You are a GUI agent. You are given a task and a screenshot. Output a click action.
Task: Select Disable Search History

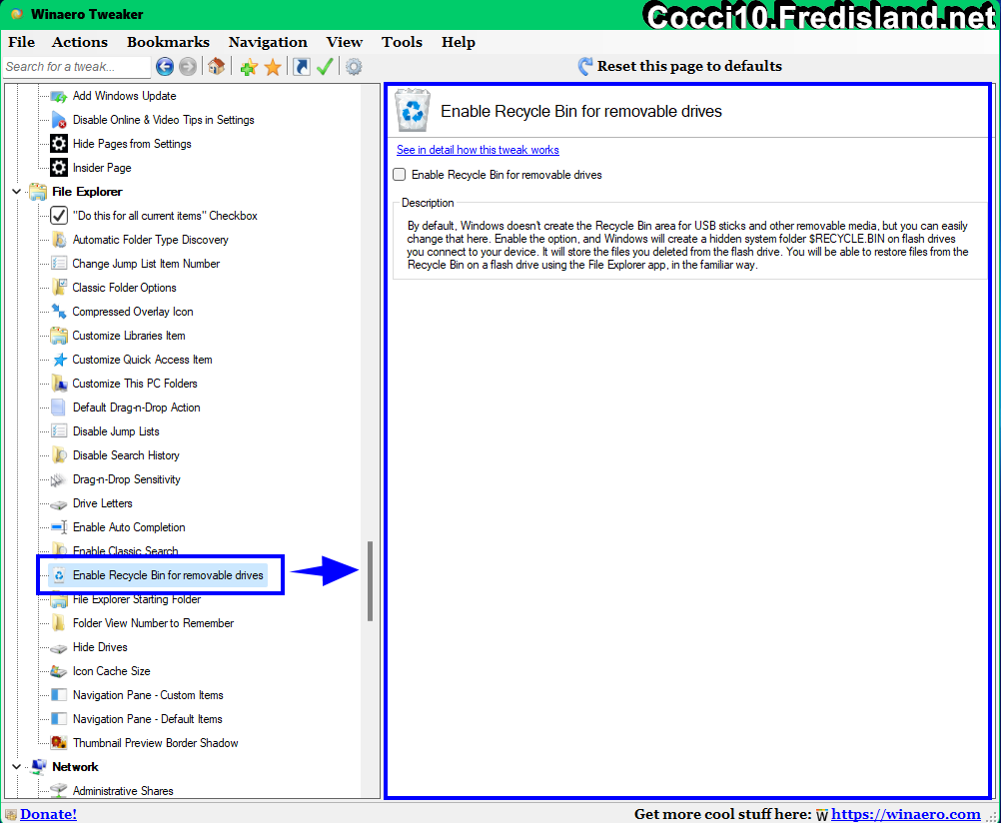tap(126, 455)
